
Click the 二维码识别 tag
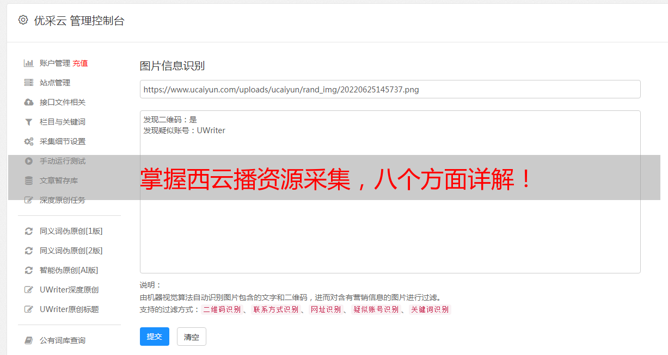pos(222,309)
